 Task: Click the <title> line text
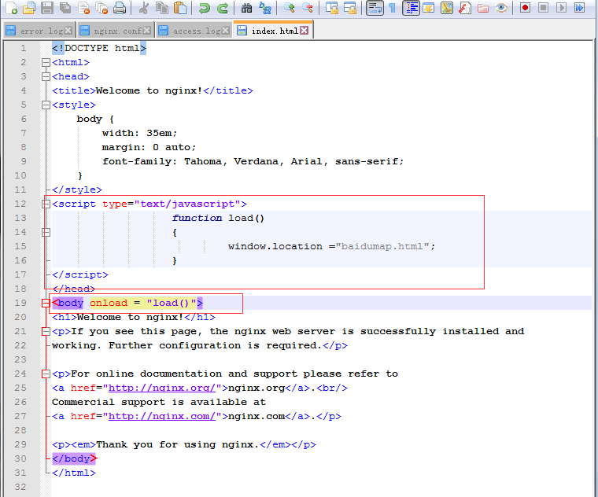(153, 90)
